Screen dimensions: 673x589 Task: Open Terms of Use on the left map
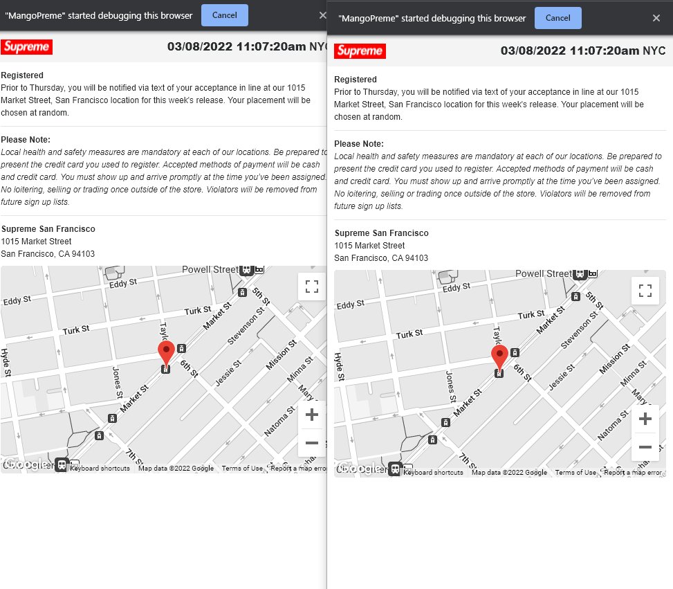point(242,469)
